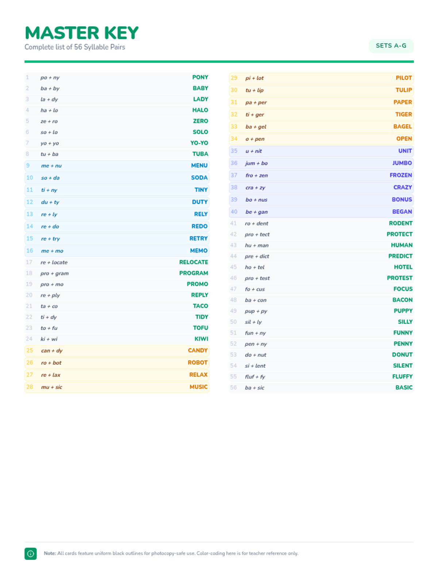Click the SETS A-G badge
Screen dimensions: 438x584
click(x=391, y=46)
